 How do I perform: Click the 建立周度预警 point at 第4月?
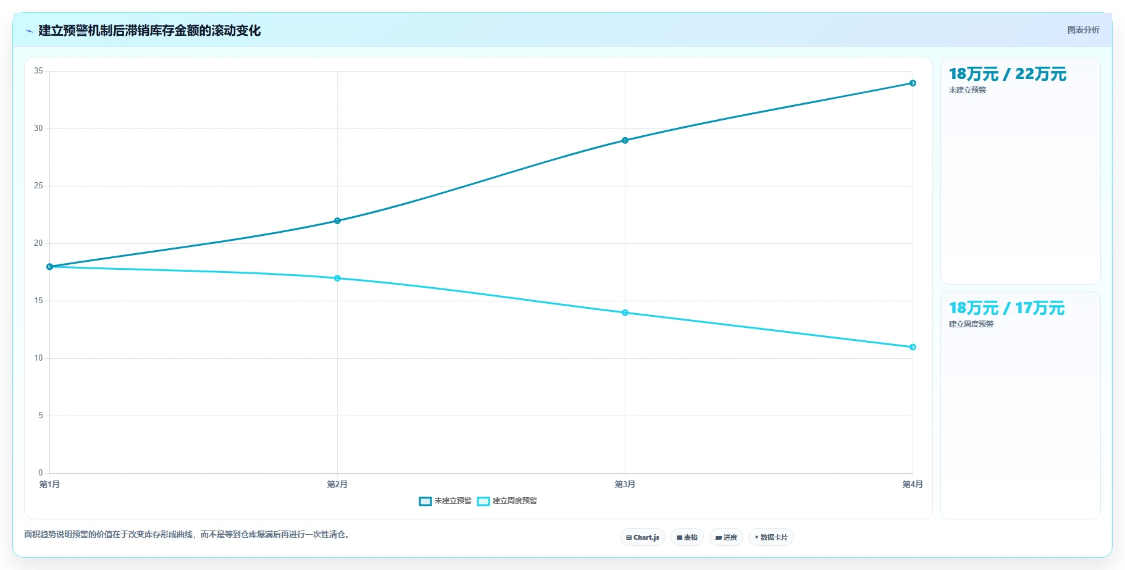[x=913, y=347]
